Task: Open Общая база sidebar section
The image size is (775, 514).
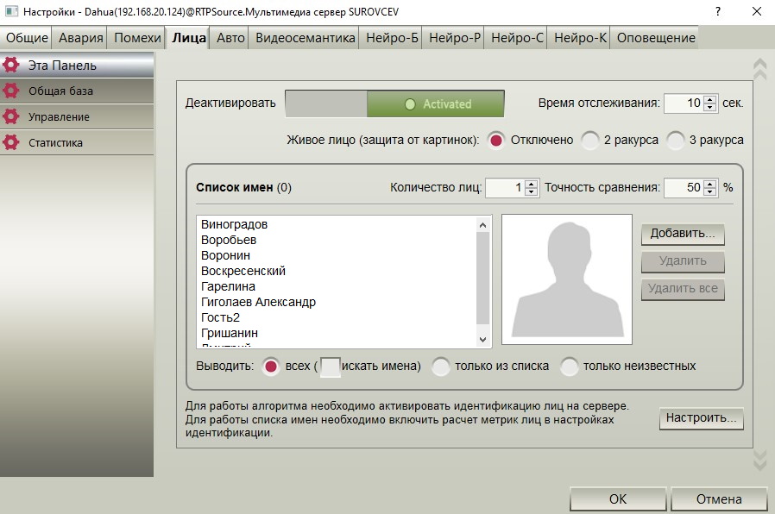Action: pyautogui.click(x=77, y=91)
